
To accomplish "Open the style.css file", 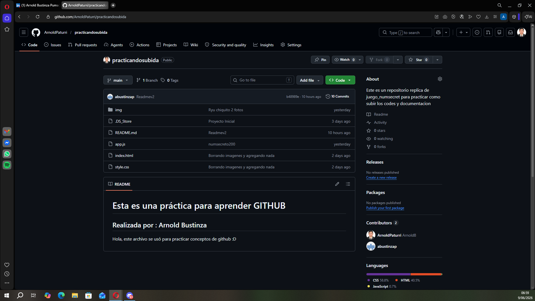I will pyautogui.click(x=122, y=167).
